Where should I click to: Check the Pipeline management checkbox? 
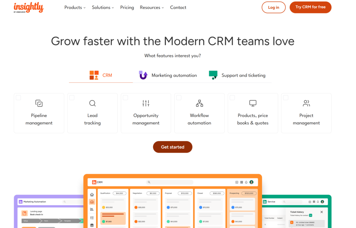(18, 98)
